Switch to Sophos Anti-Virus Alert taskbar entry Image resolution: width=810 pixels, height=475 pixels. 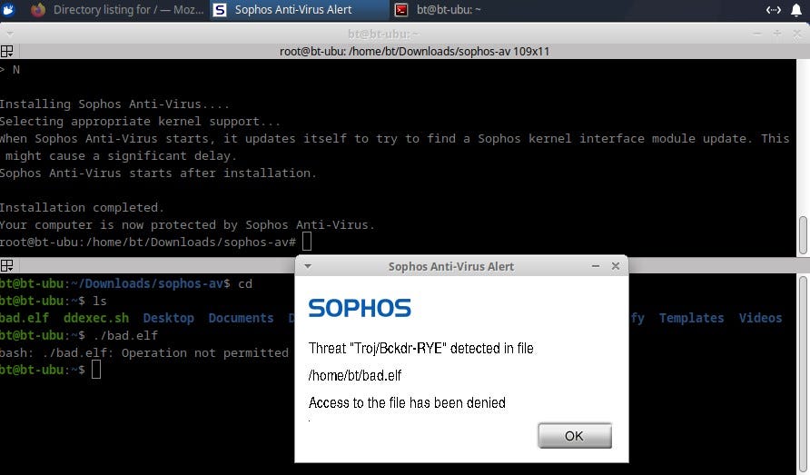pyautogui.click(x=300, y=9)
